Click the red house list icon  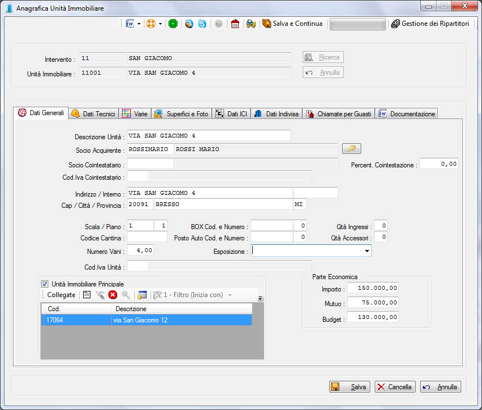235,24
